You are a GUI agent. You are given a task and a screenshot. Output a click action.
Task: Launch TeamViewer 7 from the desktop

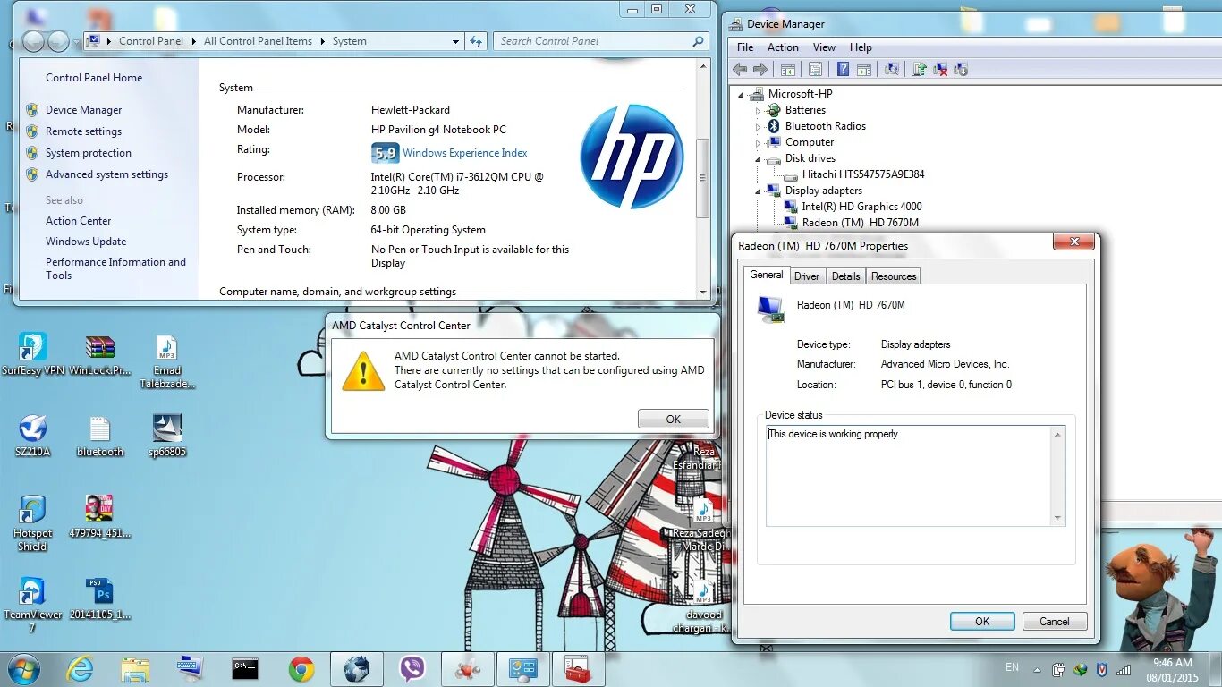[32, 595]
